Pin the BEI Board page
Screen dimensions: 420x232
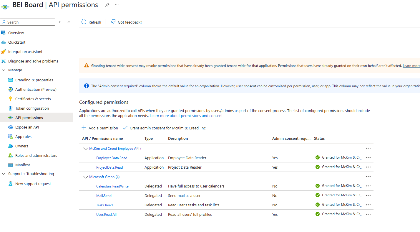pos(107,5)
